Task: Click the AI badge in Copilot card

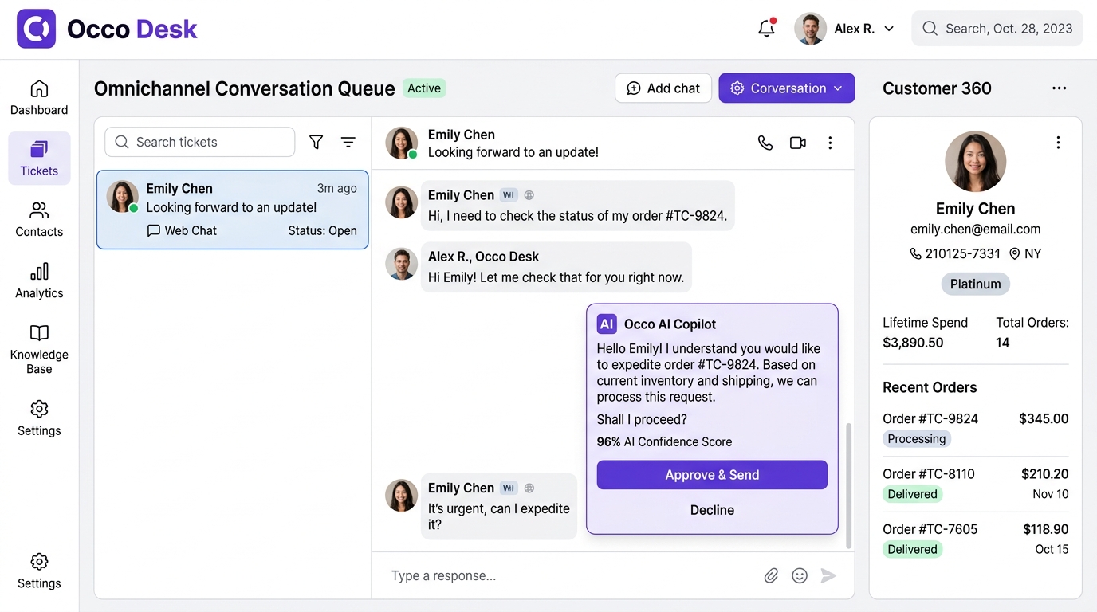Action: click(607, 324)
